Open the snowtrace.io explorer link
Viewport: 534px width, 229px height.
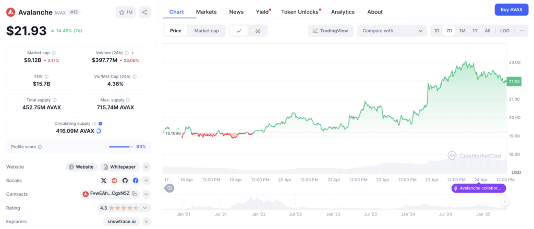click(122, 222)
